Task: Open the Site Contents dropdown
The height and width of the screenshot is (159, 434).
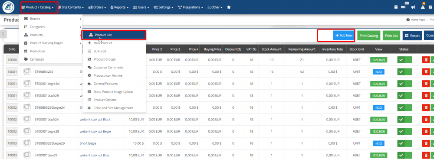Action: [71, 7]
